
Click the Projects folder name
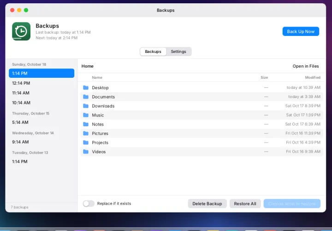[100, 143]
